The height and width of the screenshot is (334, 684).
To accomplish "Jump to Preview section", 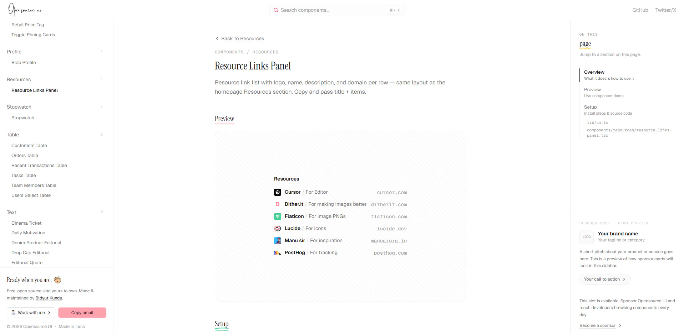I will pyautogui.click(x=604, y=93).
